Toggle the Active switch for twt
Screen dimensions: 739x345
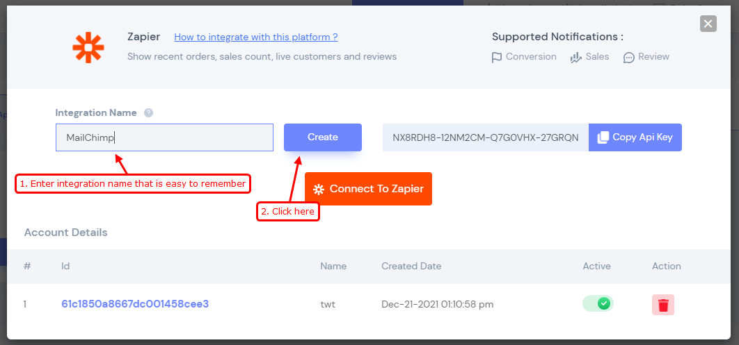pos(598,303)
